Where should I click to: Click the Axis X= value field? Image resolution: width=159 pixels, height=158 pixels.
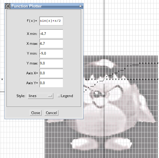[51, 73]
